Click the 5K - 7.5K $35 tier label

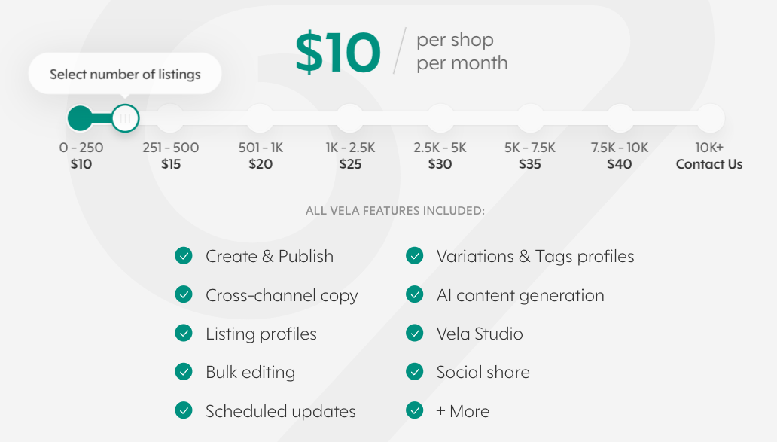(529, 156)
